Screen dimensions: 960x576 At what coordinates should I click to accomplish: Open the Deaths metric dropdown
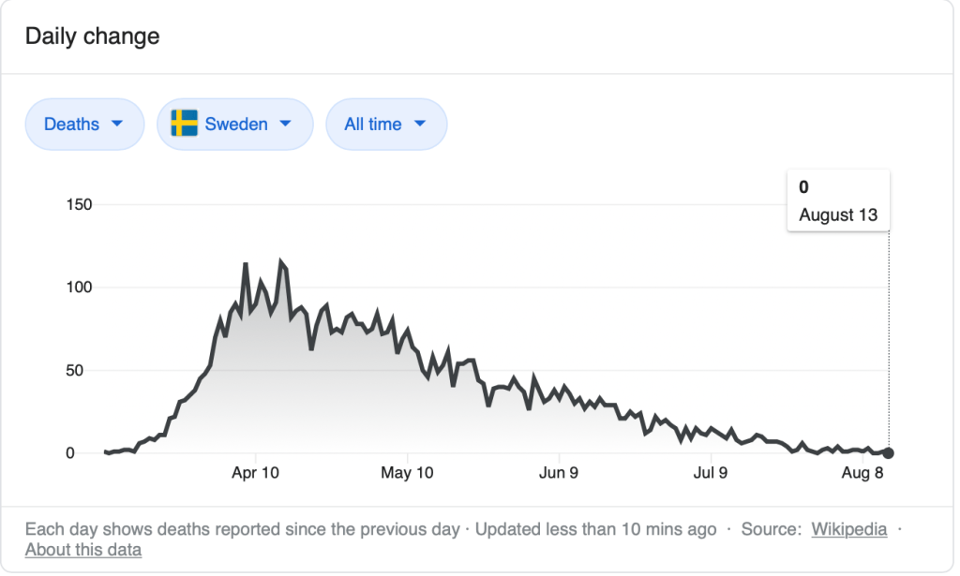point(83,124)
